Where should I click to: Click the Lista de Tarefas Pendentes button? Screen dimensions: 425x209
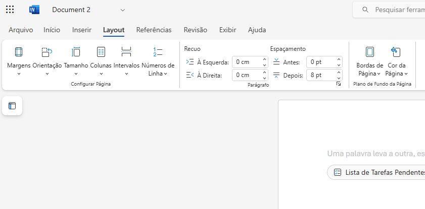coord(376,172)
